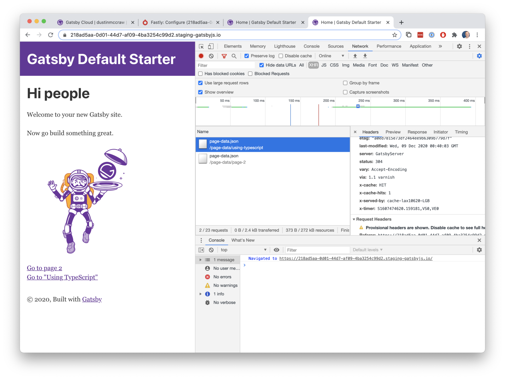Image resolution: width=505 pixels, height=379 pixels.
Task: Open the Chrome three-dot menu
Action: [477, 35]
